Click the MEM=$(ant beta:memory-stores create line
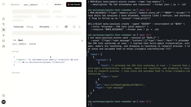This screenshot has height=107, width=191. pos(127,2)
